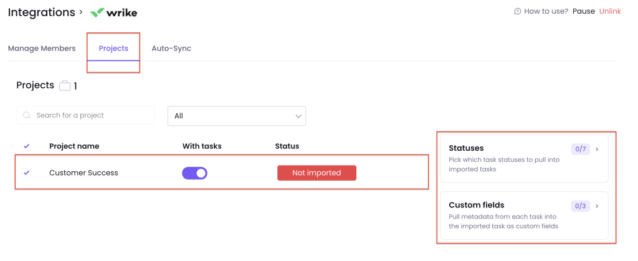This screenshot has width=638, height=261.
Task: Open the Auto-Sync tab
Action: tap(171, 49)
